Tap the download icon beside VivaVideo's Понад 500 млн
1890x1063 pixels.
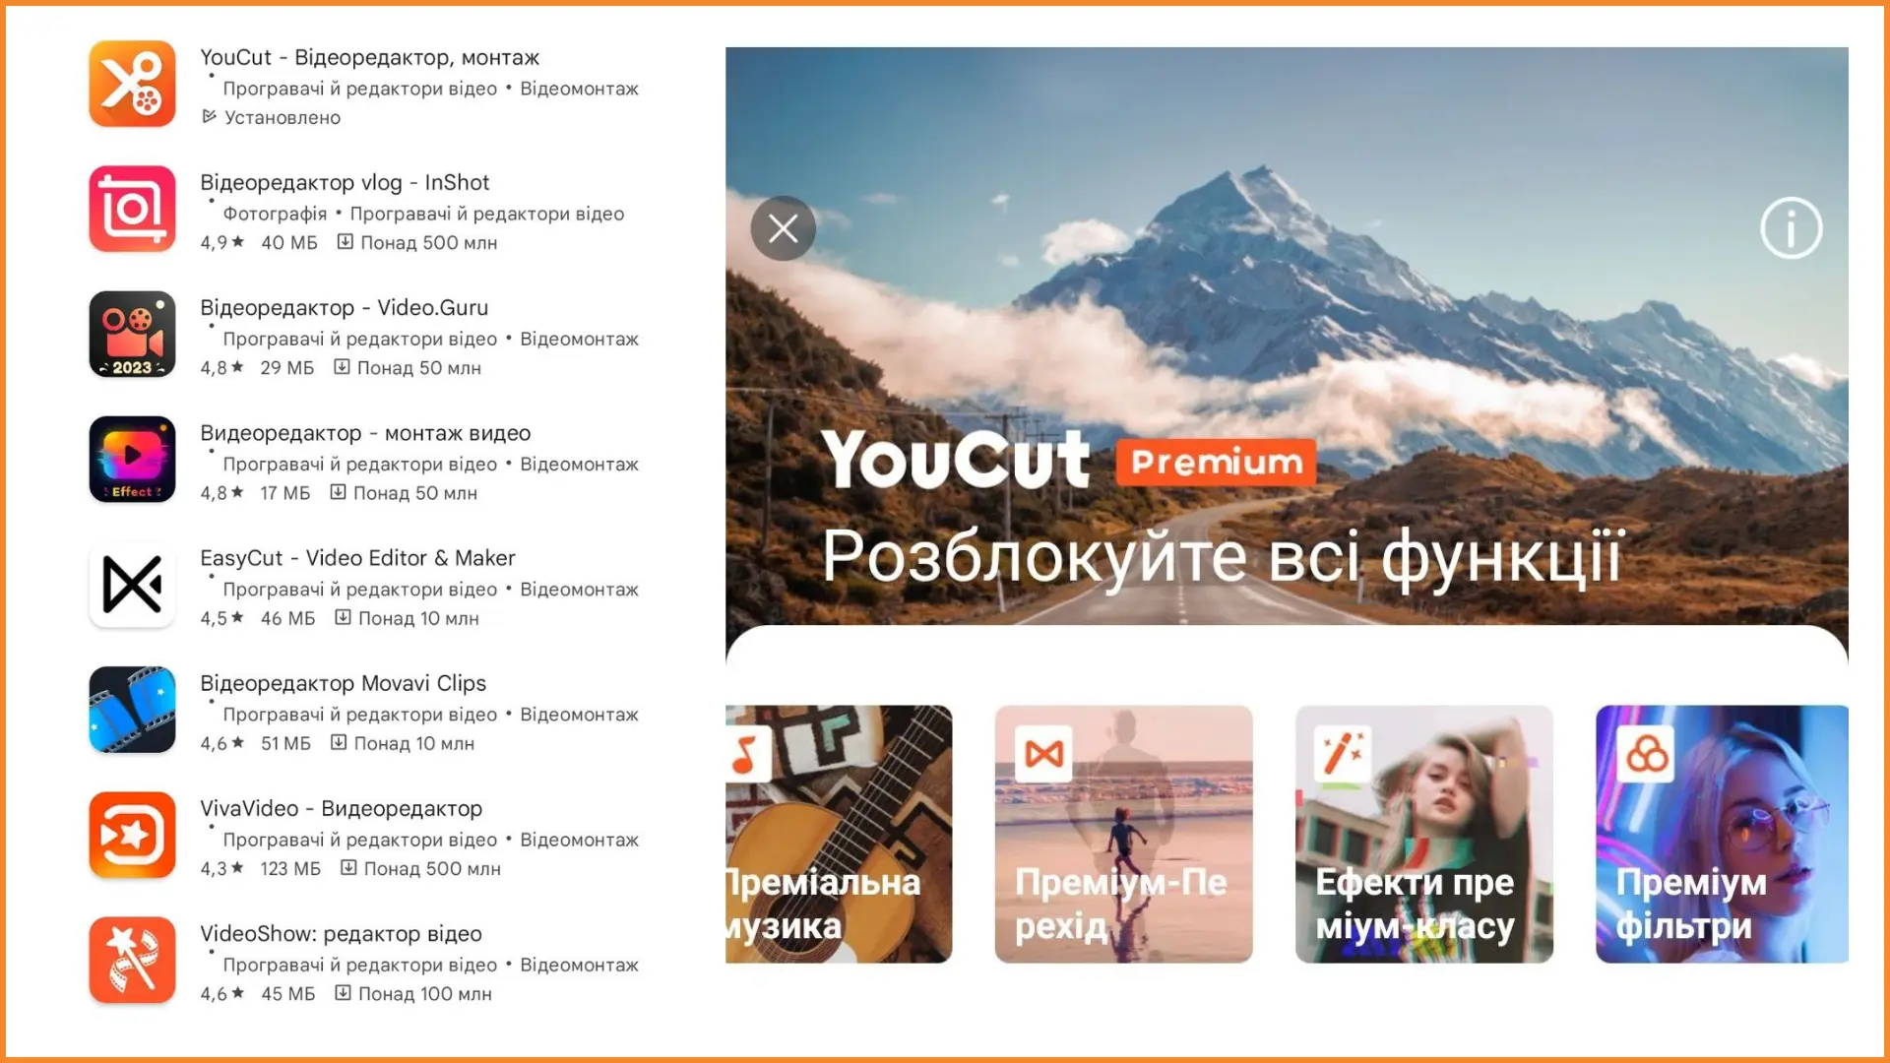click(x=348, y=868)
